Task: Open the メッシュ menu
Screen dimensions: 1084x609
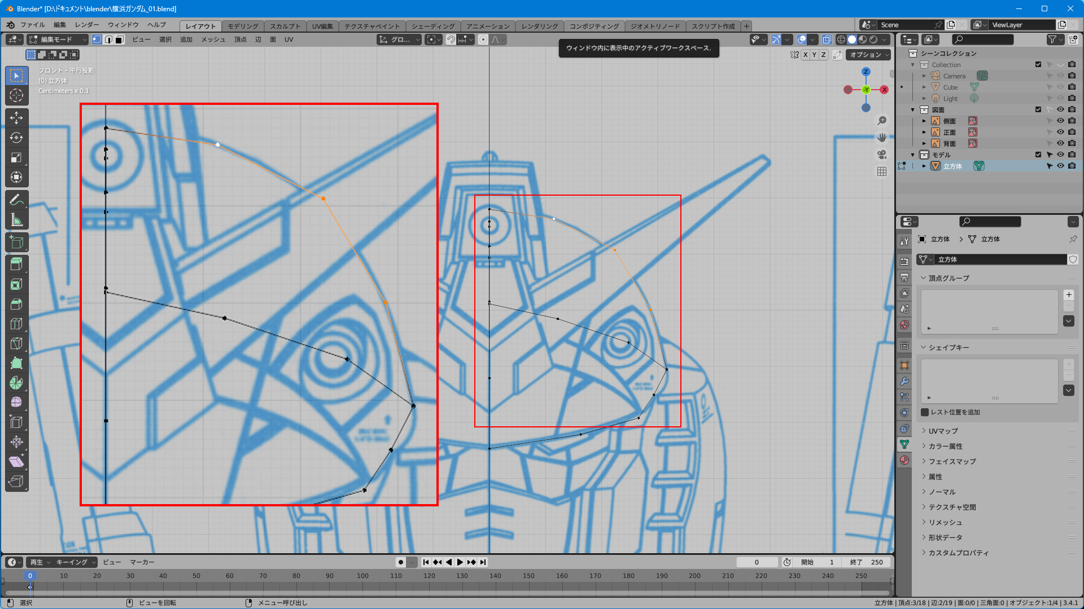Action: [x=213, y=39]
